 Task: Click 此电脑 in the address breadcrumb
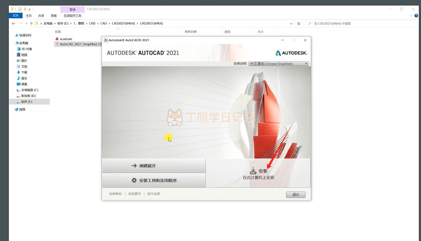click(48, 24)
